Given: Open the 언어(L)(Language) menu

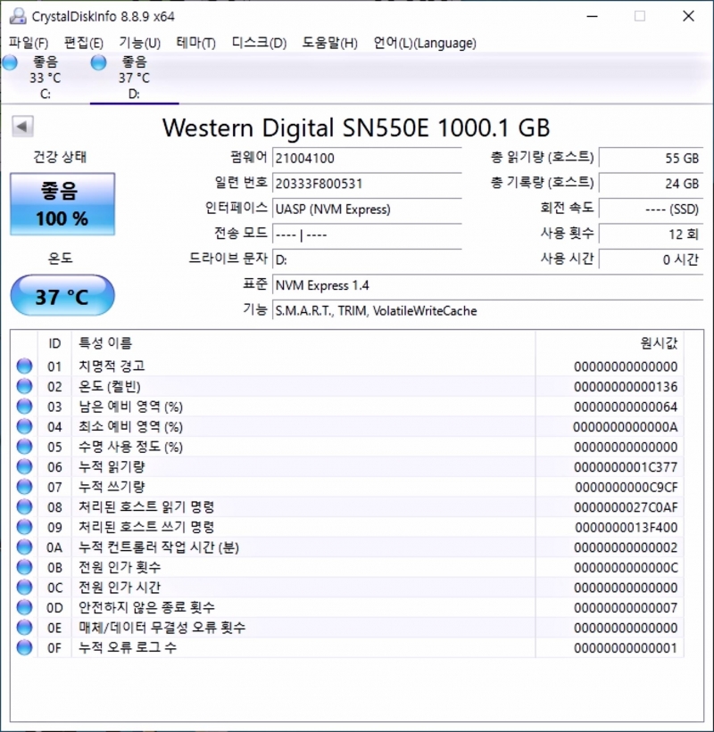Looking at the screenshot, I should pyautogui.click(x=425, y=43).
